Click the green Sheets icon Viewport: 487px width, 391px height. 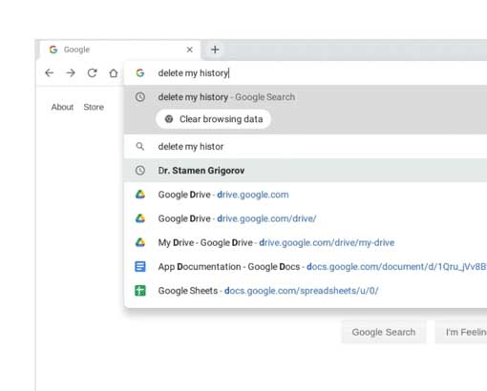tap(140, 291)
